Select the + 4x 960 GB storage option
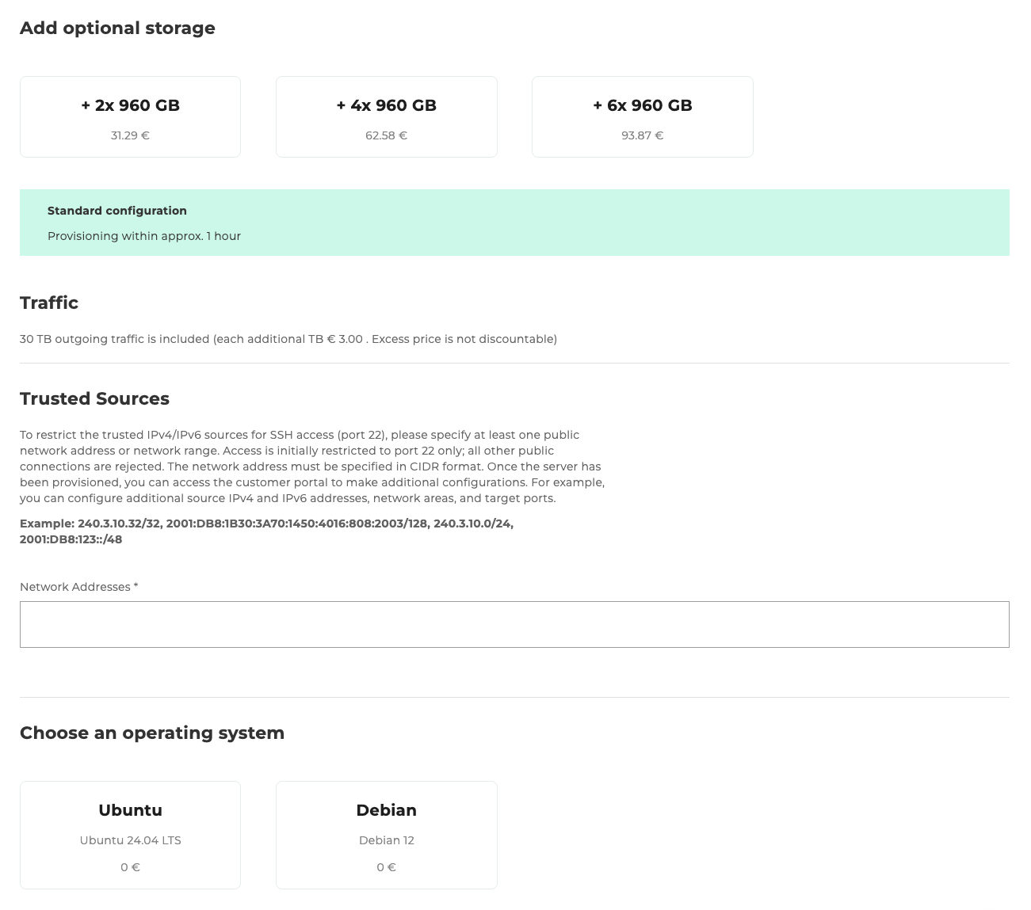The width and height of the screenshot is (1031, 910). (386, 116)
